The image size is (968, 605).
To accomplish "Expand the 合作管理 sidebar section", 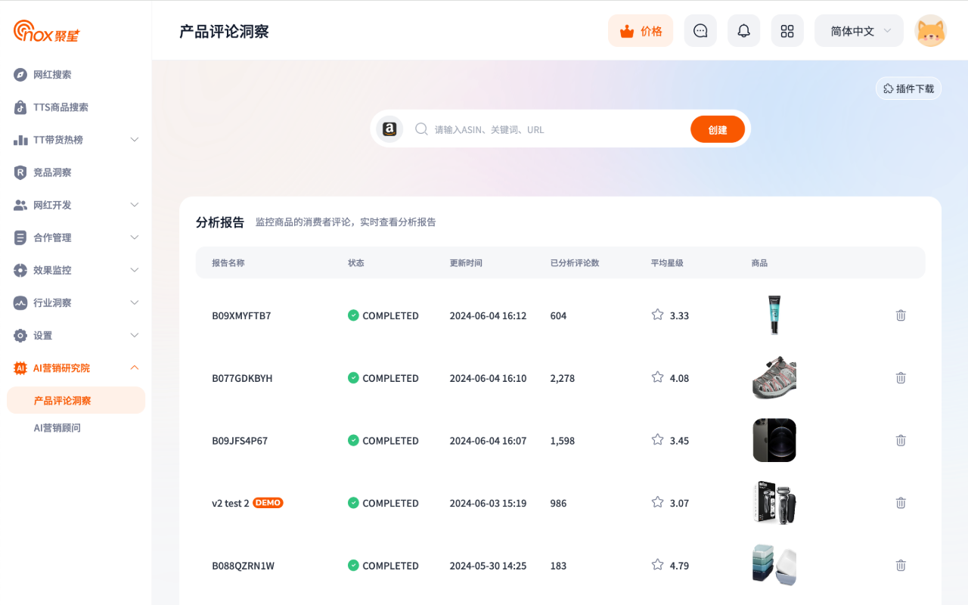I will tap(55, 237).
